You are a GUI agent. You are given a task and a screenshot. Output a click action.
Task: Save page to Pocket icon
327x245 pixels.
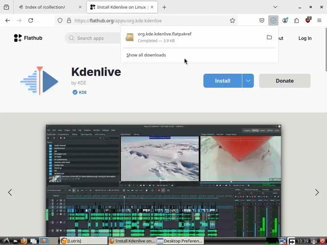click(x=262, y=20)
